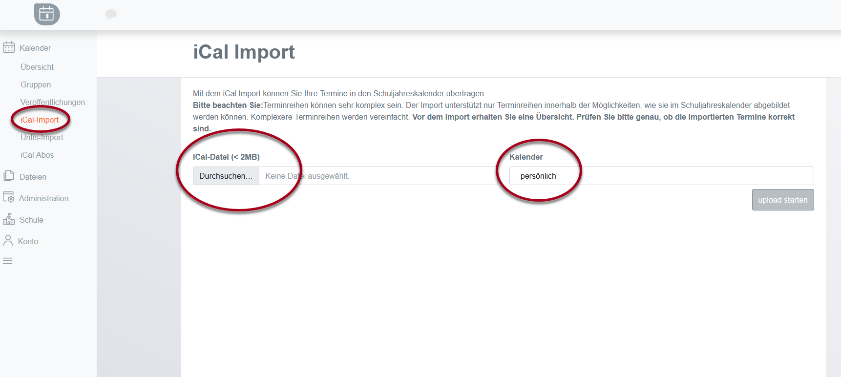Image resolution: width=841 pixels, height=377 pixels.
Task: Click the 'Kalender' field label above dropdown
Action: click(526, 157)
